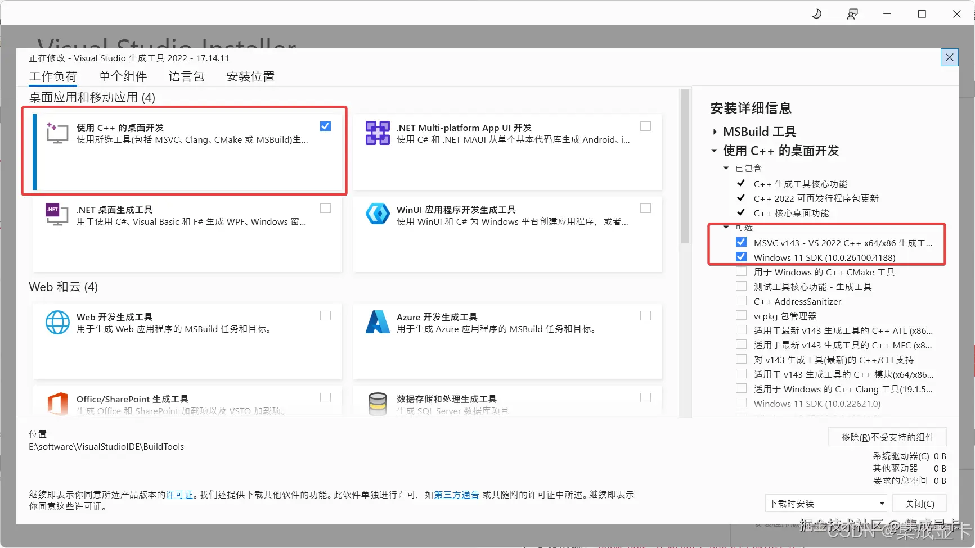
Task: Enable C++ Clang tools for Windows
Action: click(x=742, y=388)
